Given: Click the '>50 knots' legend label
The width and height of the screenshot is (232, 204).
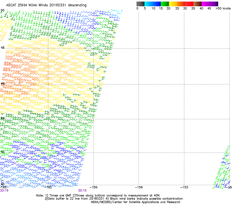Looking at the screenshot, I should [223, 8].
